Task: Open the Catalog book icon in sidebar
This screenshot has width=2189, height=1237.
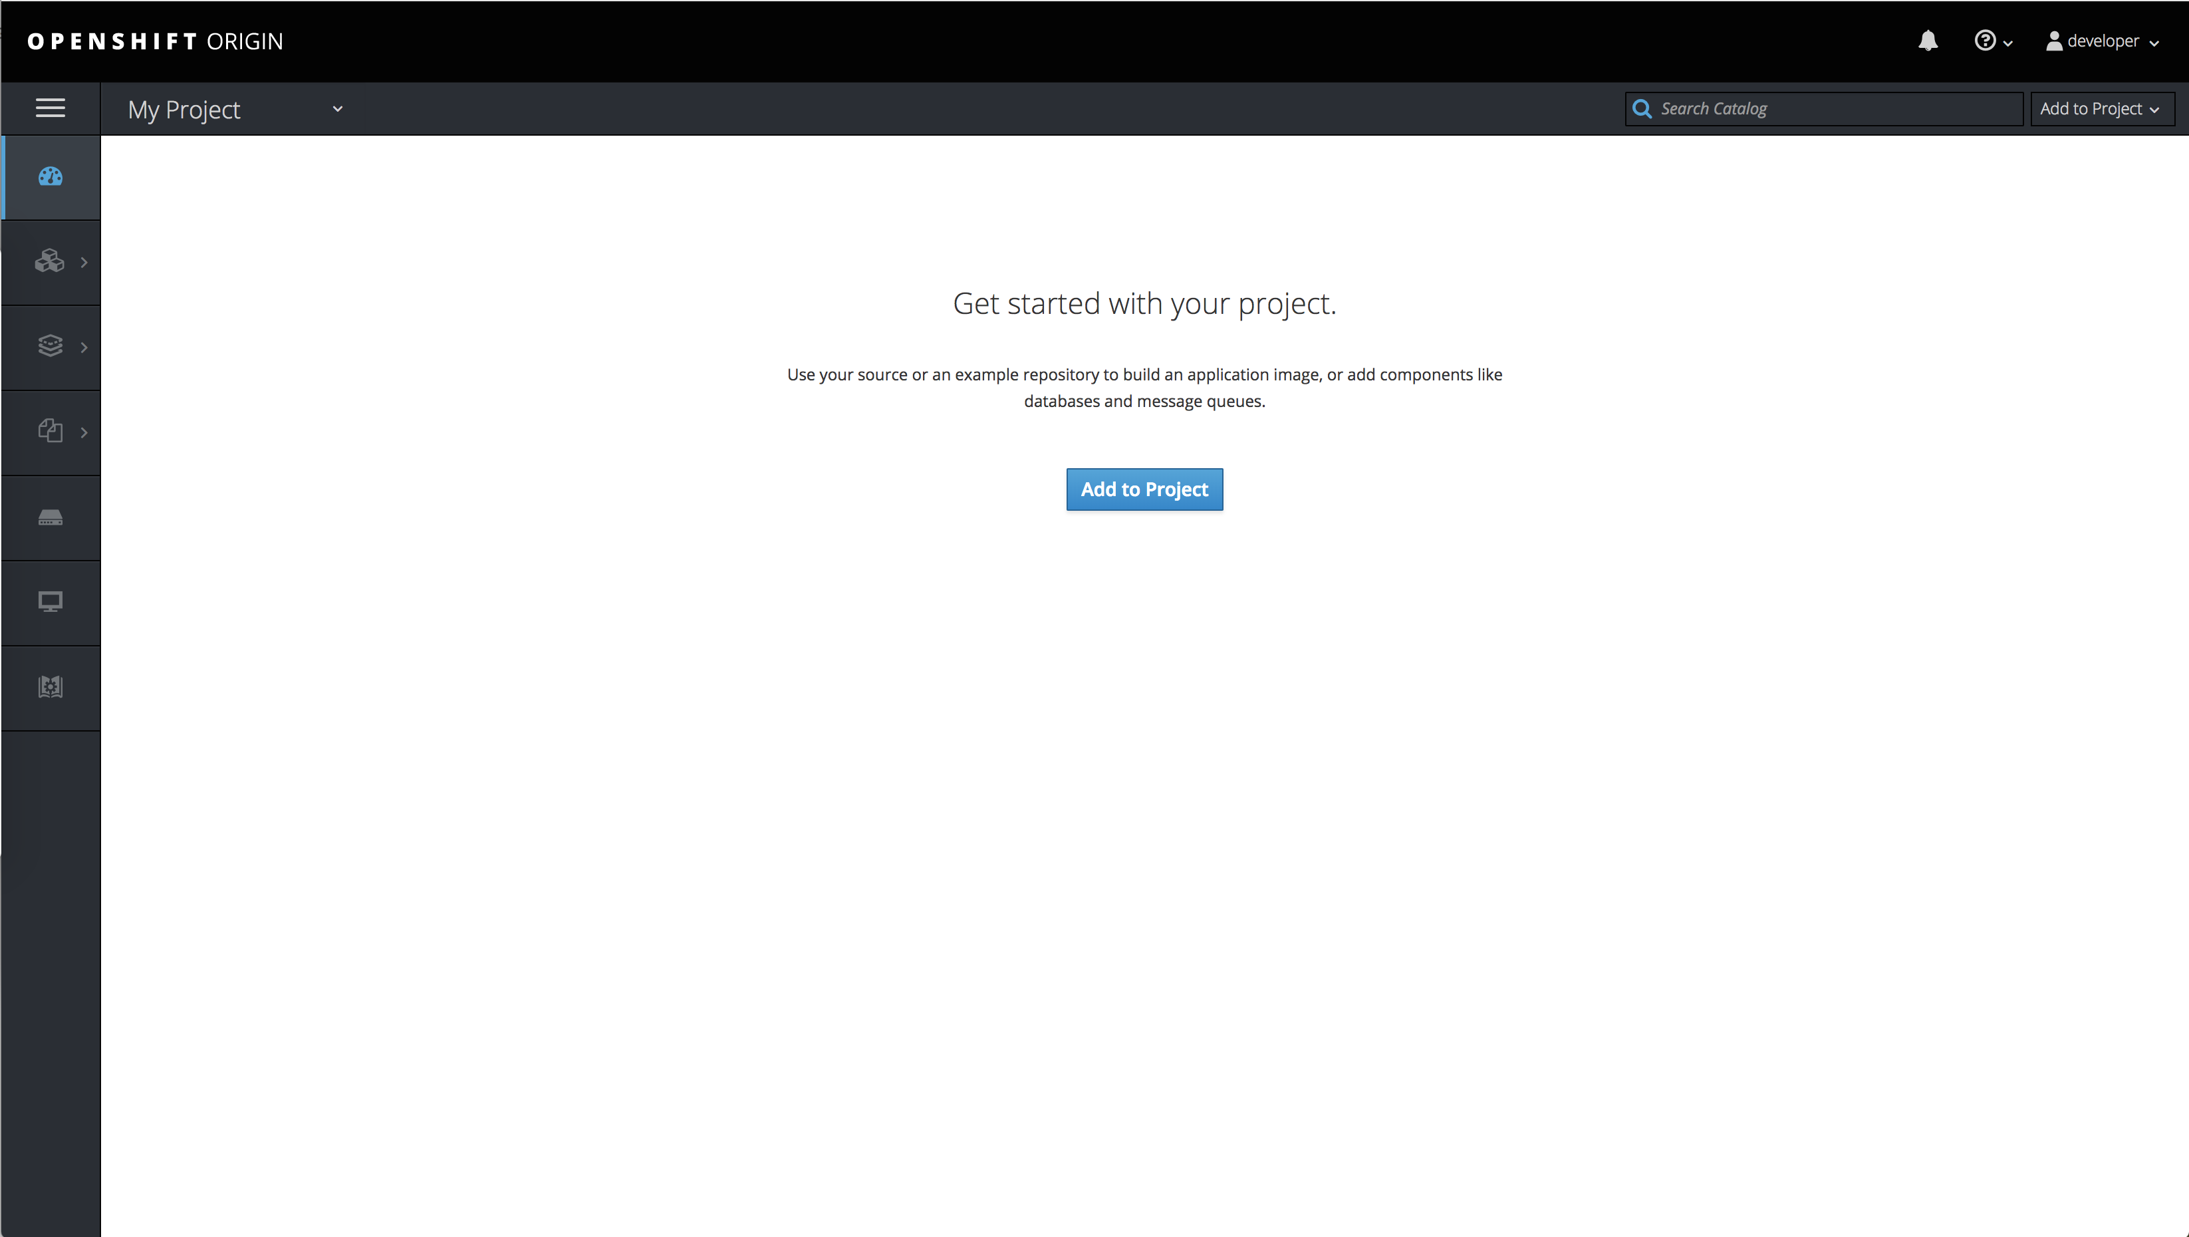Action: [50, 687]
